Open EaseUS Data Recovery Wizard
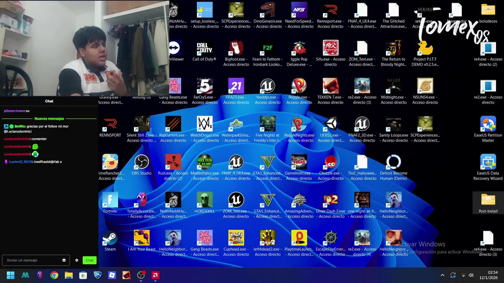The image size is (504, 283). [x=488, y=168]
